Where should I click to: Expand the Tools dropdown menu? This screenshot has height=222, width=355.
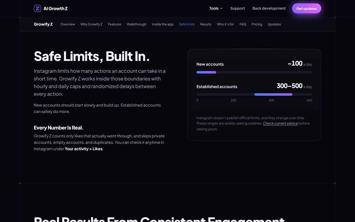click(x=216, y=8)
